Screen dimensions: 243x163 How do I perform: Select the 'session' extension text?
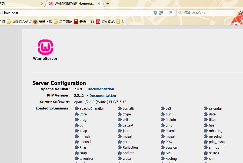tap(171, 148)
